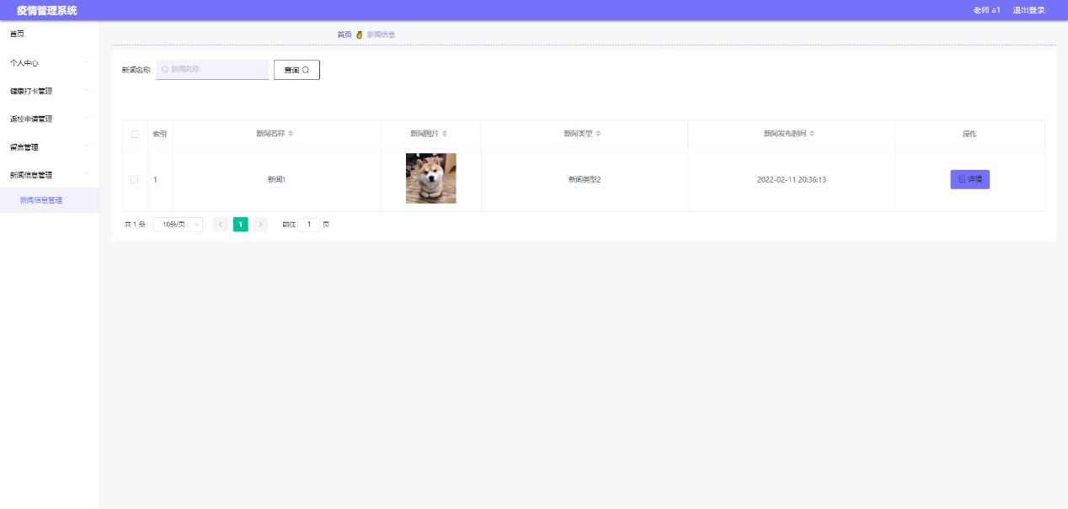The width and height of the screenshot is (1068, 509).
Task: Click the jump-to-page number field
Action: coord(309,225)
